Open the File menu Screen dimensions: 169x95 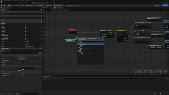pyautogui.click(x=5, y=1)
